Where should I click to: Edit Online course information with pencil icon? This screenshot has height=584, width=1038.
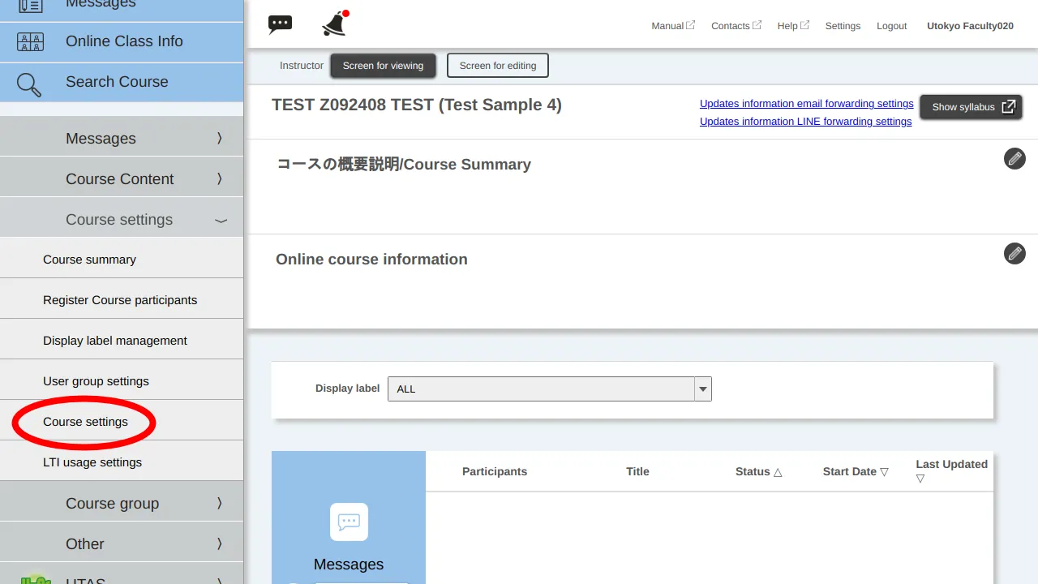(x=1014, y=254)
